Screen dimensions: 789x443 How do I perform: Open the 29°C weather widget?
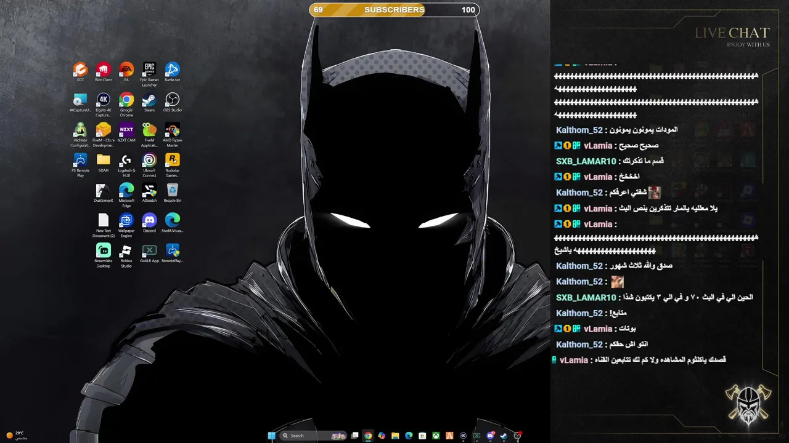17,435
